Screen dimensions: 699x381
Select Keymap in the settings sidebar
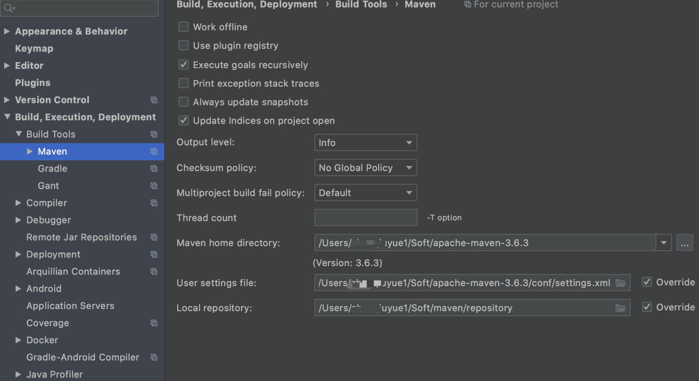[x=34, y=49]
